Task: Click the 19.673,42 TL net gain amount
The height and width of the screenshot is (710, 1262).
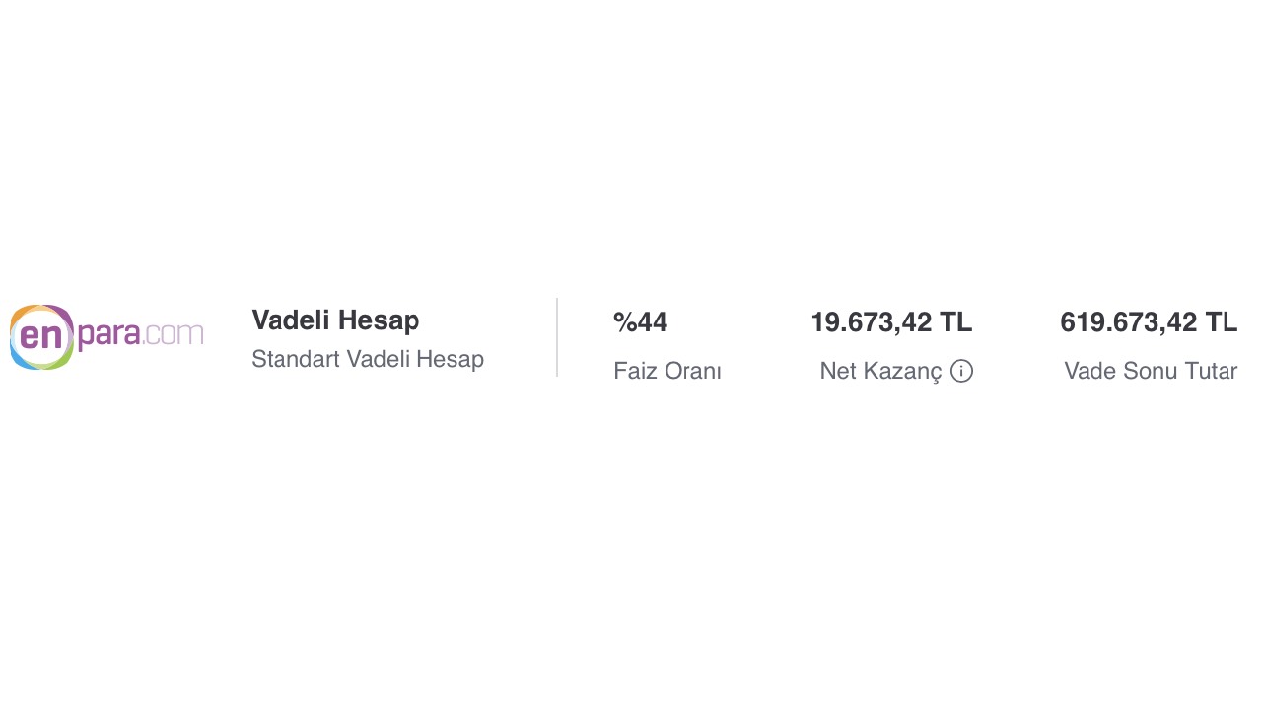Action: [x=891, y=322]
